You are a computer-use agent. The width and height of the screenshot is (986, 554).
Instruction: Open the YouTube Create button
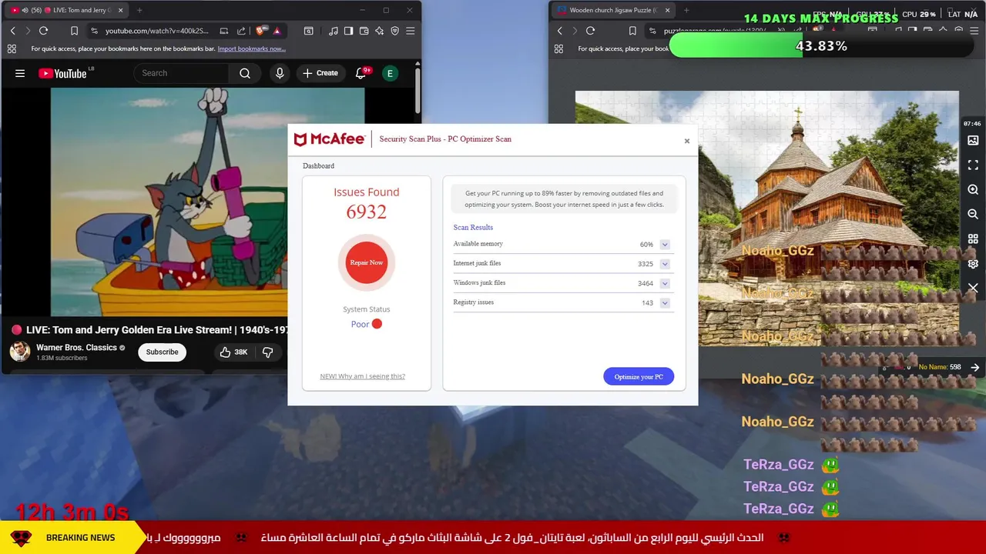(x=320, y=73)
